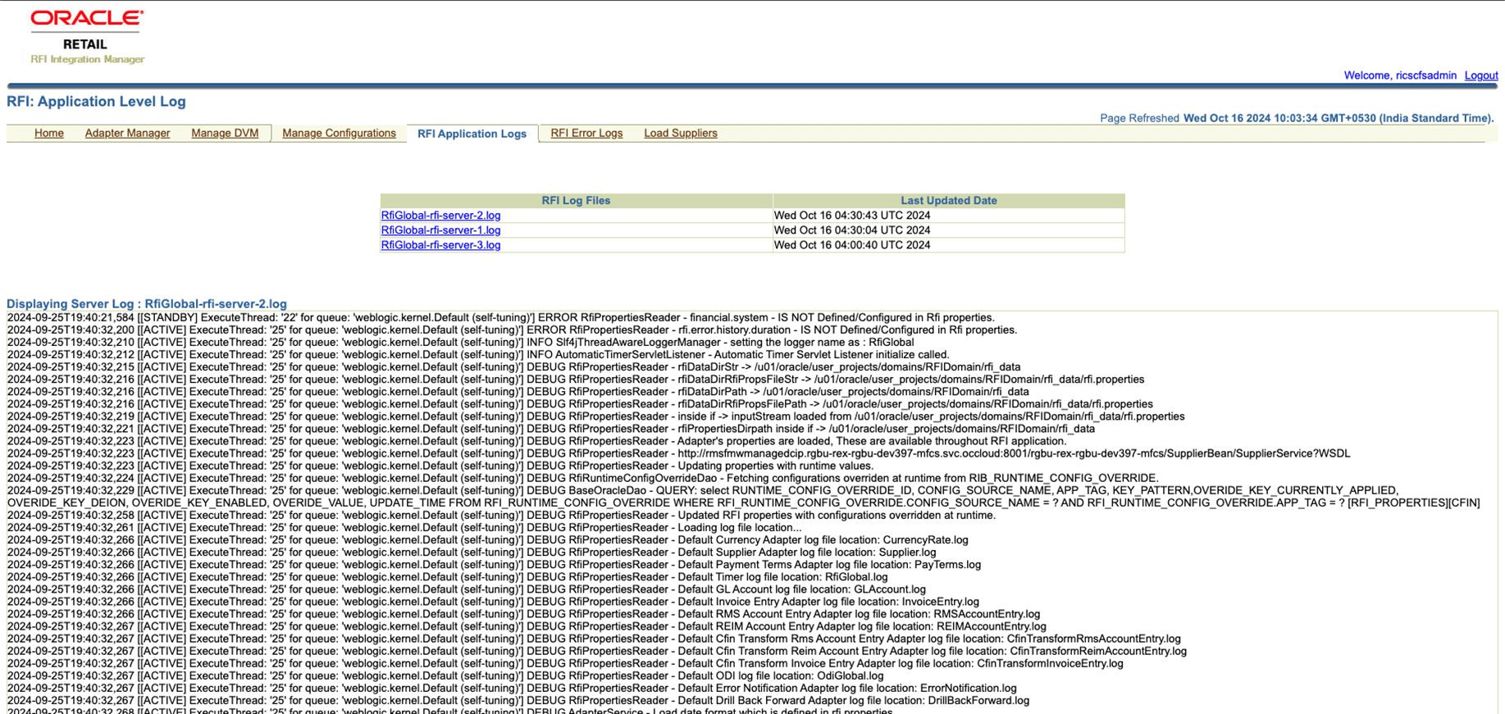
Task: Switch to Adapter Manager tab
Action: coord(127,133)
